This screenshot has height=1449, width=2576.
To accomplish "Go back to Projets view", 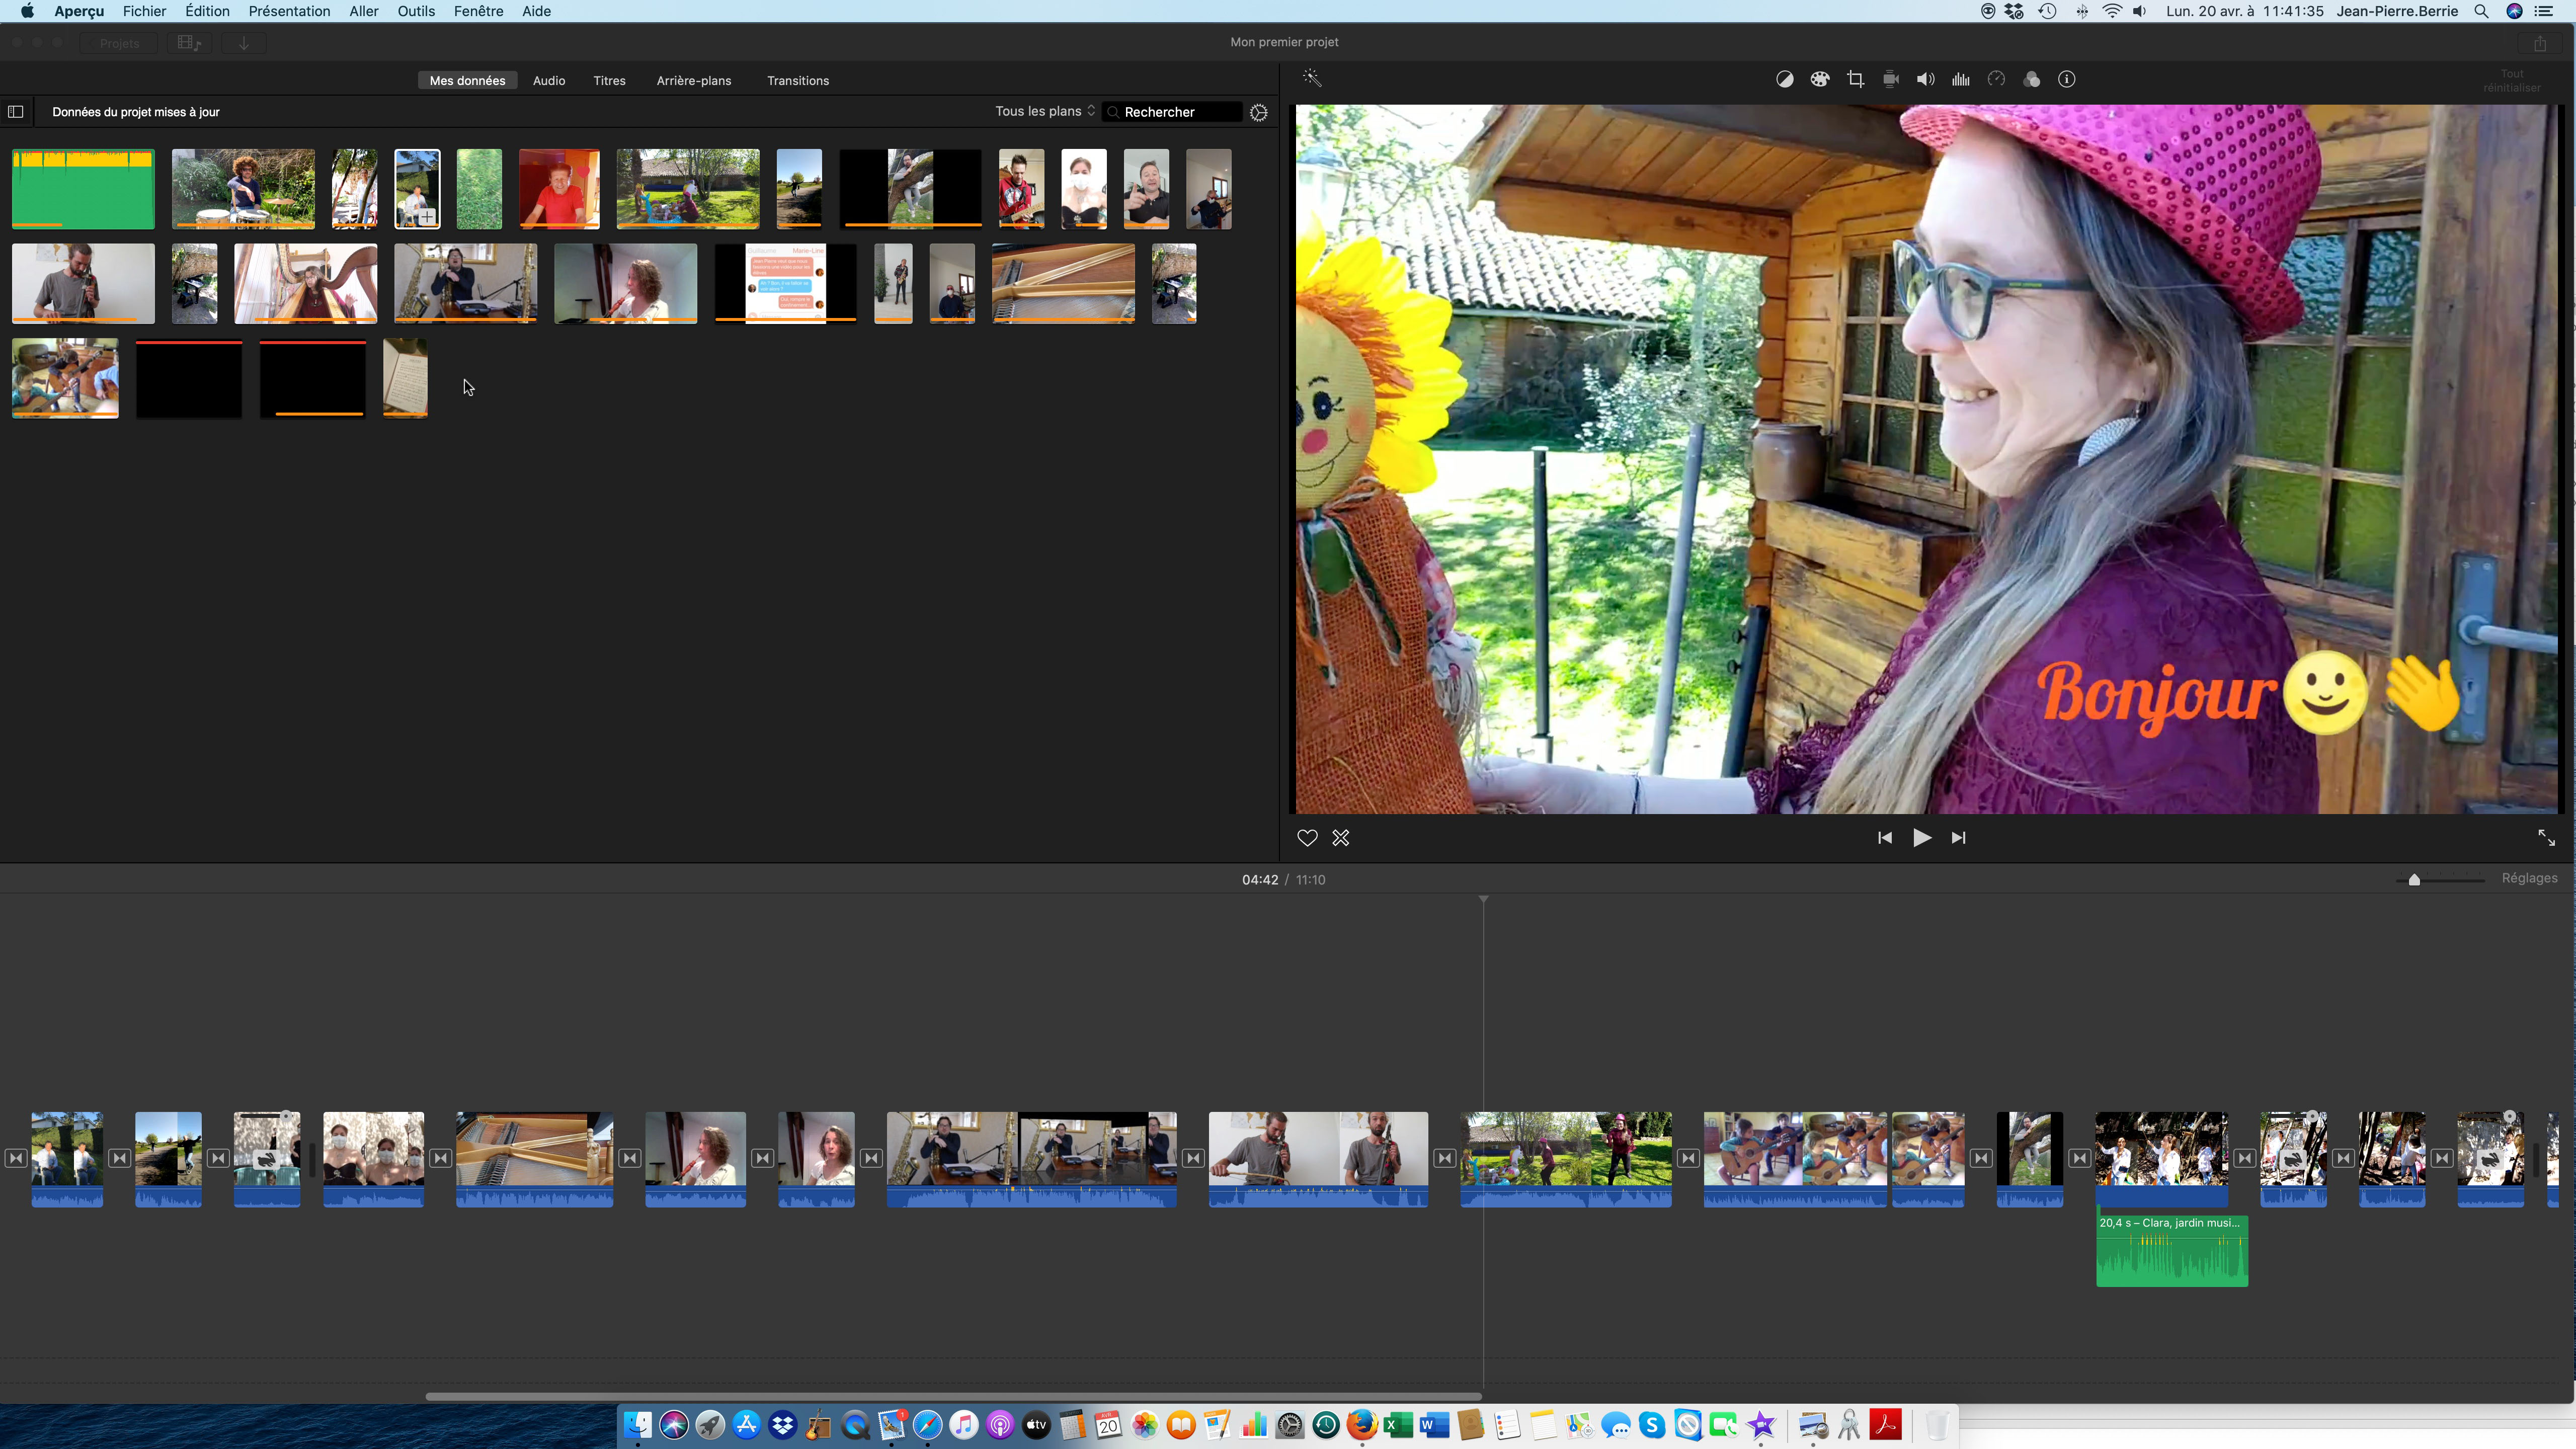I will tap(119, 43).
